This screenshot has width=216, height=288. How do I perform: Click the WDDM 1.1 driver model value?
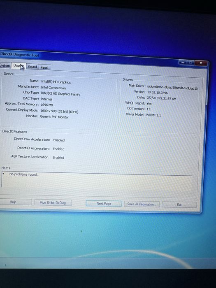(x=153, y=115)
